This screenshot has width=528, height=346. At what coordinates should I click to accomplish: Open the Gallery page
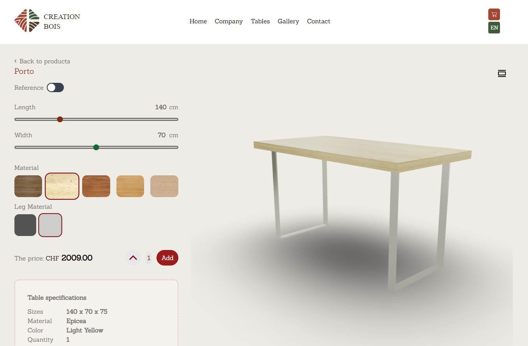[x=288, y=21]
